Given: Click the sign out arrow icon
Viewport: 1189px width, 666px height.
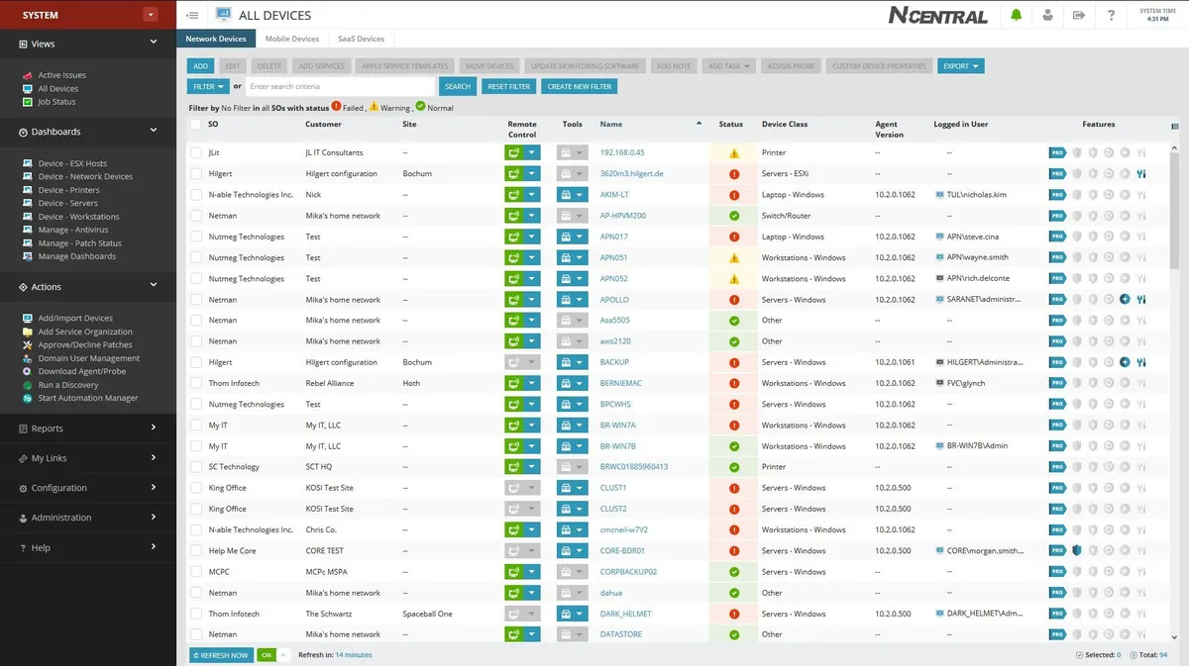Looking at the screenshot, I should pyautogui.click(x=1079, y=15).
